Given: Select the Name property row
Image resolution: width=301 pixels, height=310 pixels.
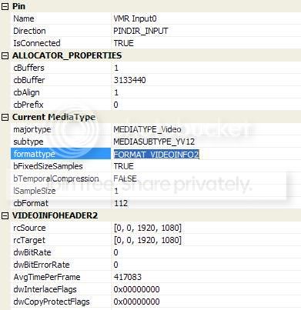Looking at the screenshot, I should (156, 18).
